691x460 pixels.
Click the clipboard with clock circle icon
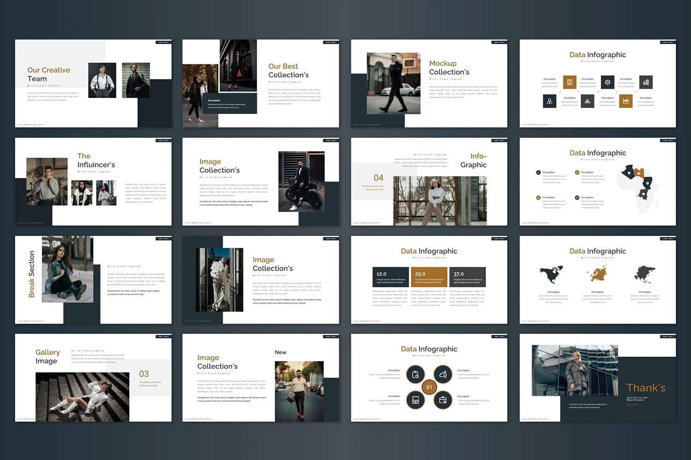coord(415,374)
